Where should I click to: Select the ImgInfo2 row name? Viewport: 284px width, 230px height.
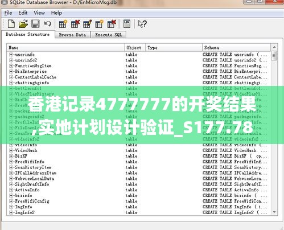click(24, 212)
